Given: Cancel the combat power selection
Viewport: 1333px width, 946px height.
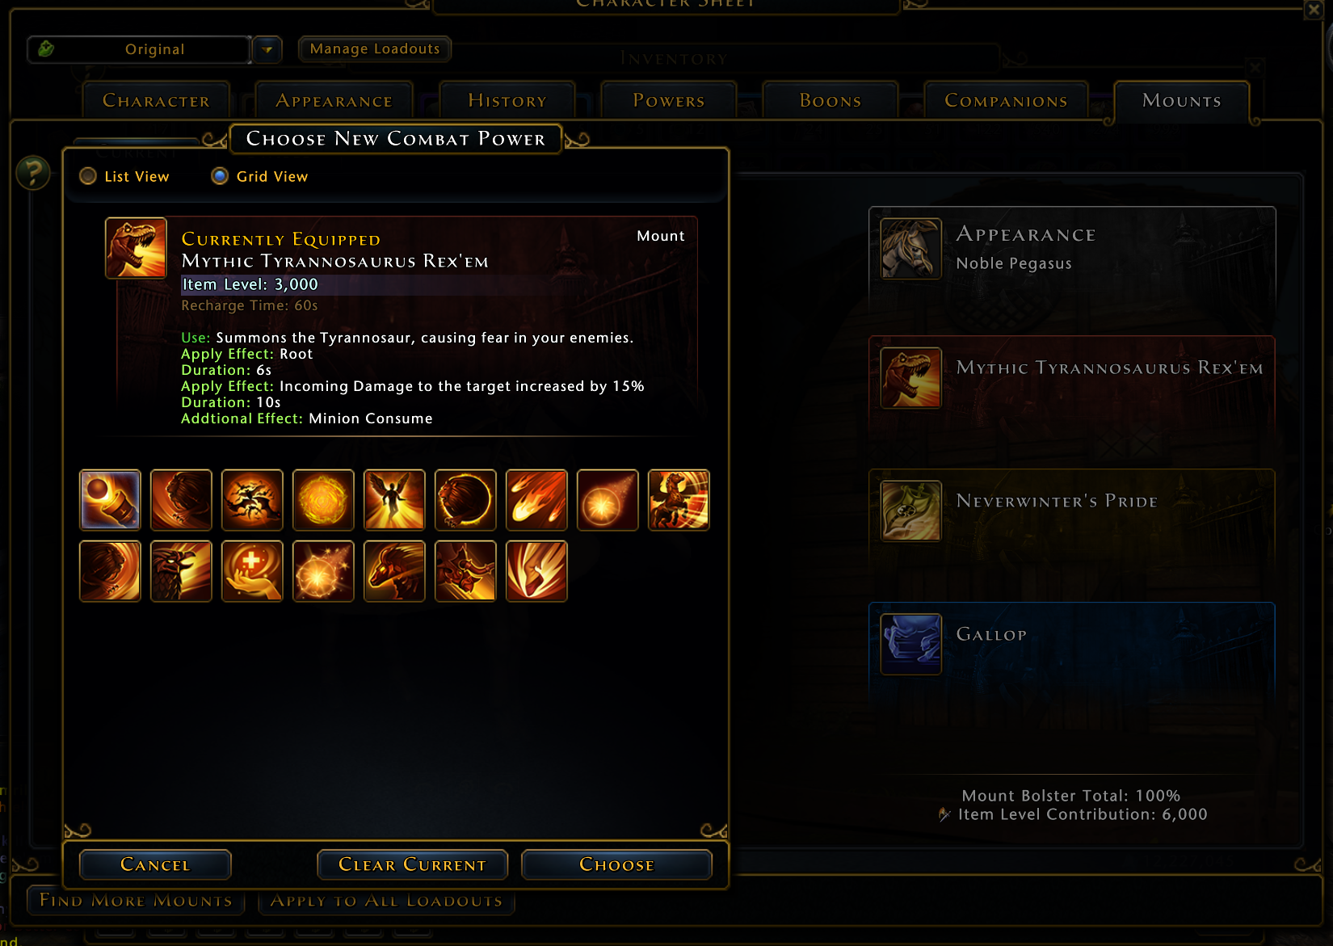Looking at the screenshot, I should click(x=155, y=864).
